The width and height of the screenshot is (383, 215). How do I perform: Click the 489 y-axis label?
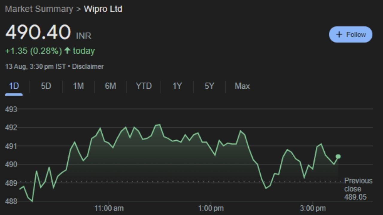pyautogui.click(x=11, y=183)
